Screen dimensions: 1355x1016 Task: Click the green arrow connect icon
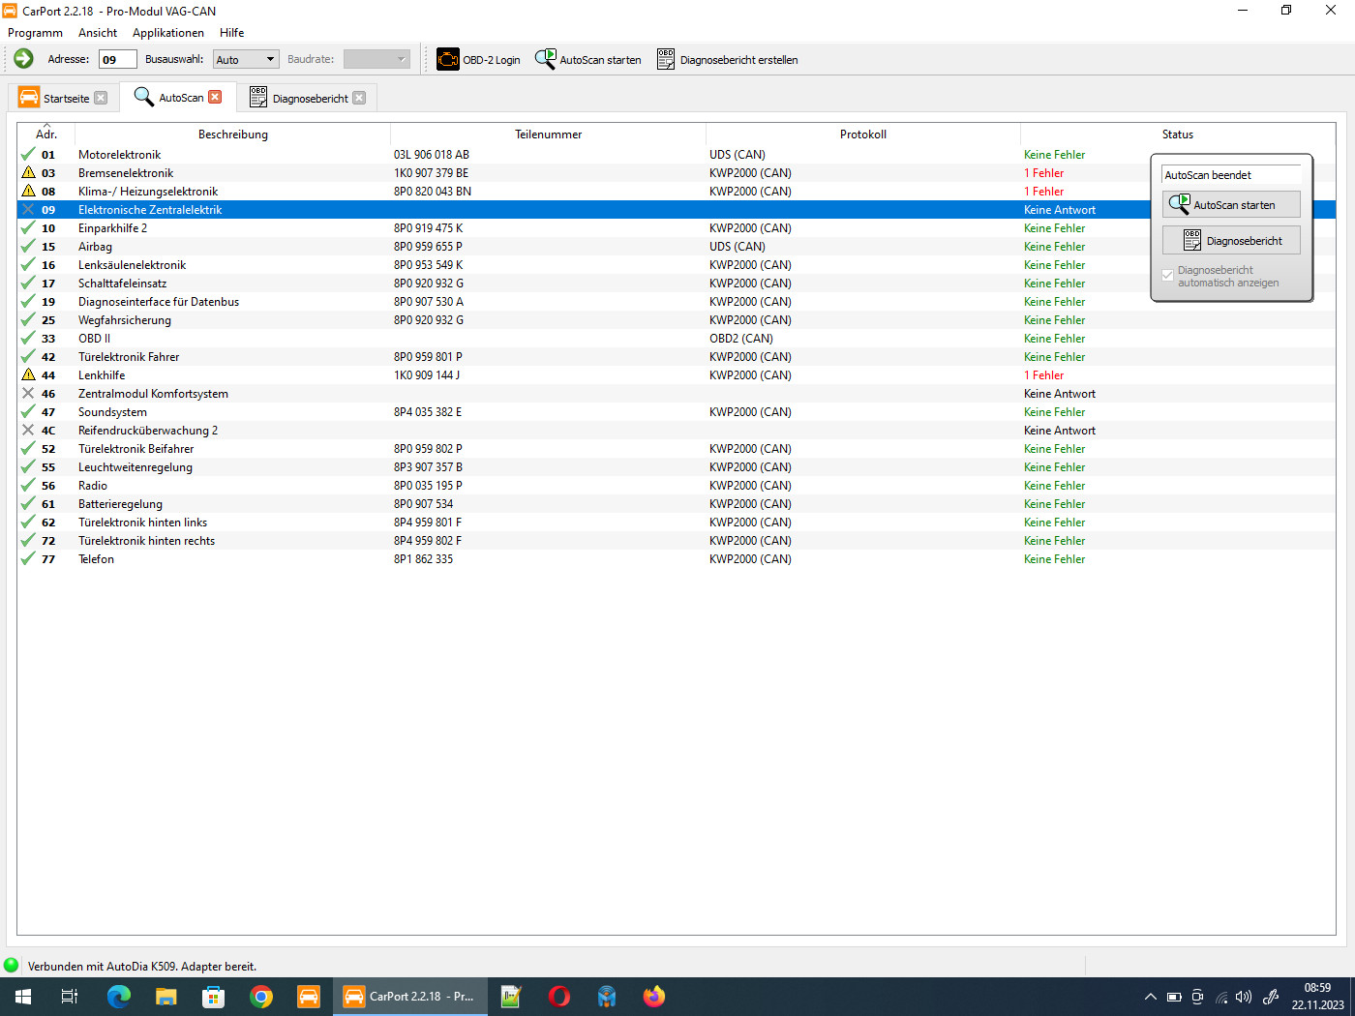click(x=23, y=59)
